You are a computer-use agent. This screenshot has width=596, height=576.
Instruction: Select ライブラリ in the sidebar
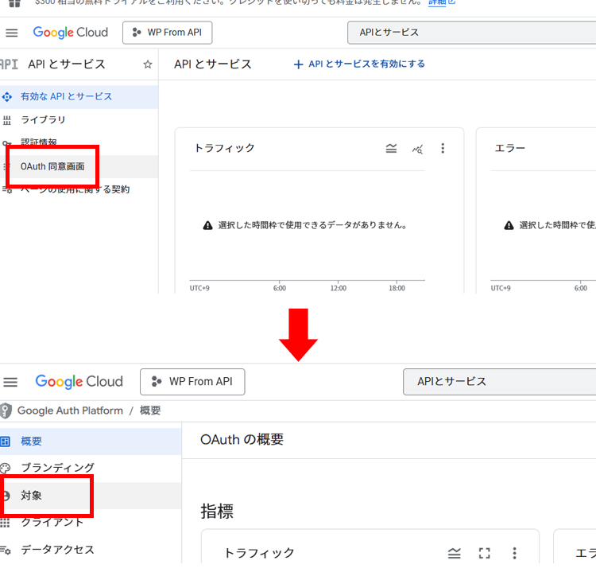click(43, 120)
